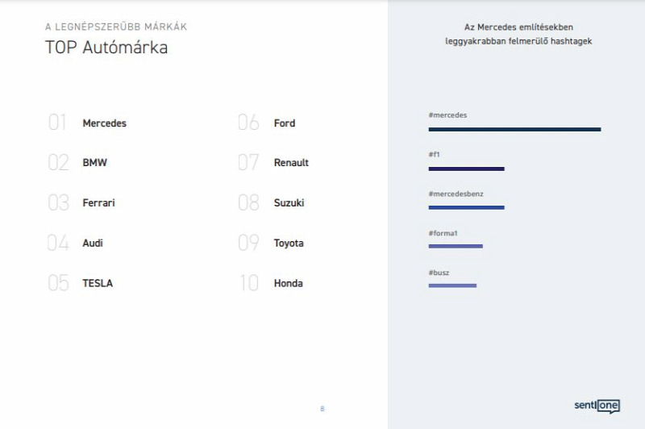The height and width of the screenshot is (429, 645).
Task: Click the rank number 03
Action: click(x=58, y=202)
